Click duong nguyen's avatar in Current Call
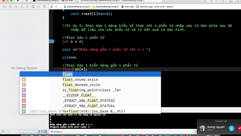241x136 pixels. point(202,128)
